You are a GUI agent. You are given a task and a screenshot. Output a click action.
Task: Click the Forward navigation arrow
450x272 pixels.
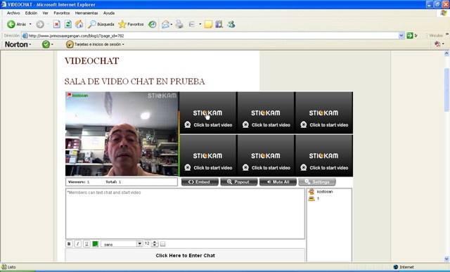tap(40, 25)
